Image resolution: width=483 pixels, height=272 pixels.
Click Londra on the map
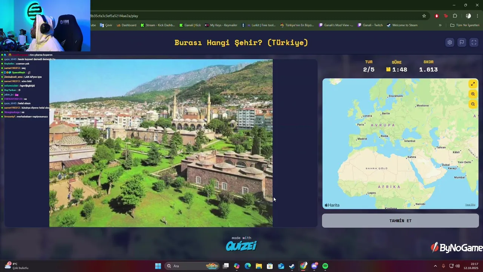[366, 116]
